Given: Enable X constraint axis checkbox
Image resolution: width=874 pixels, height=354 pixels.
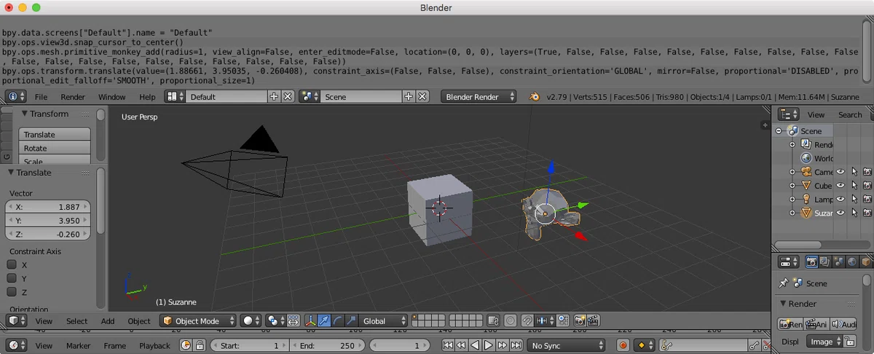Looking at the screenshot, I should click(12, 265).
